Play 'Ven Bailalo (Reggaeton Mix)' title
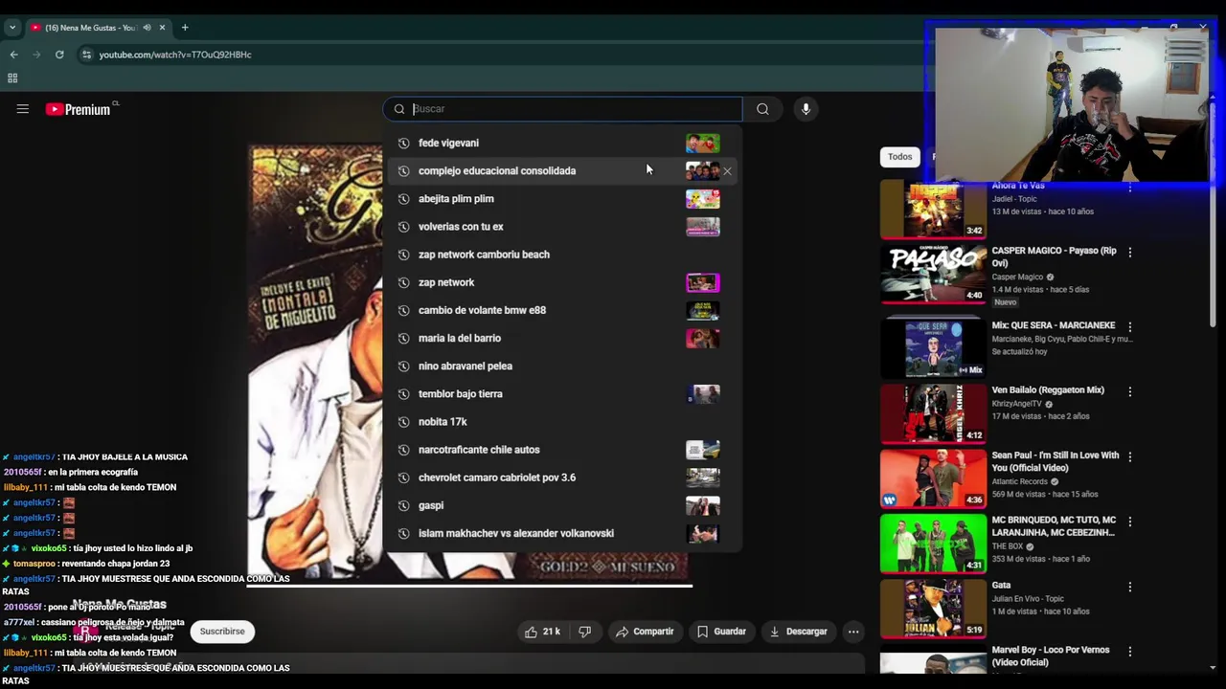The image size is (1226, 689). [x=1048, y=390]
